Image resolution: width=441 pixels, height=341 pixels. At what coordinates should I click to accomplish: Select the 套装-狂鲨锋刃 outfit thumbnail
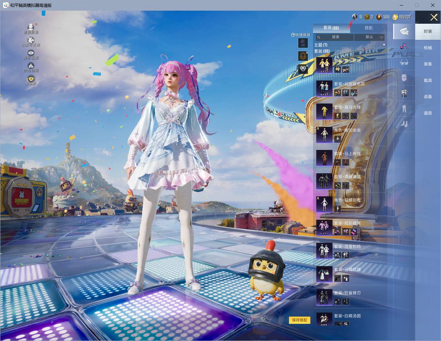tap(324, 297)
